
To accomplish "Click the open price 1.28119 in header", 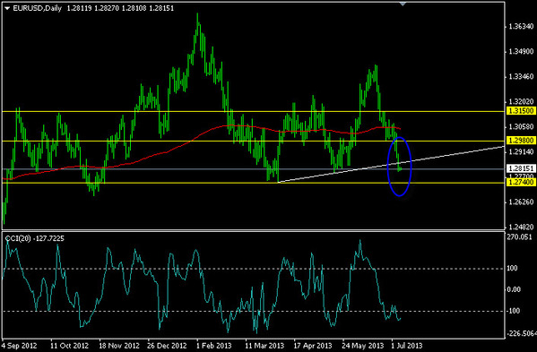I will tap(79, 9).
